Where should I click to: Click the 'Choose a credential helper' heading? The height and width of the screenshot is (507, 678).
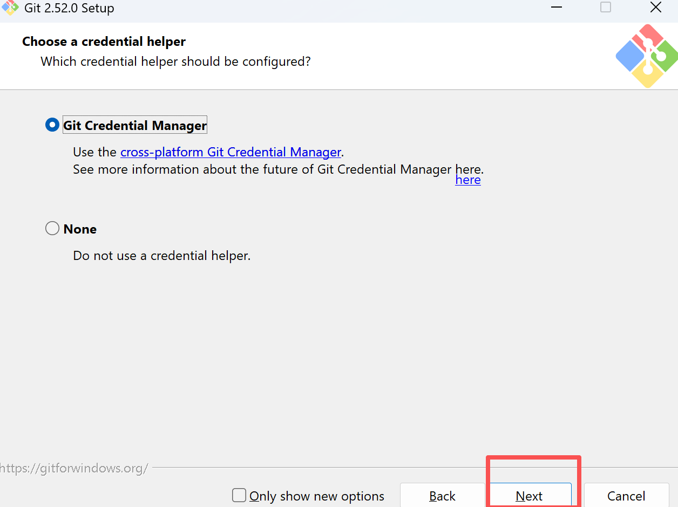(104, 42)
